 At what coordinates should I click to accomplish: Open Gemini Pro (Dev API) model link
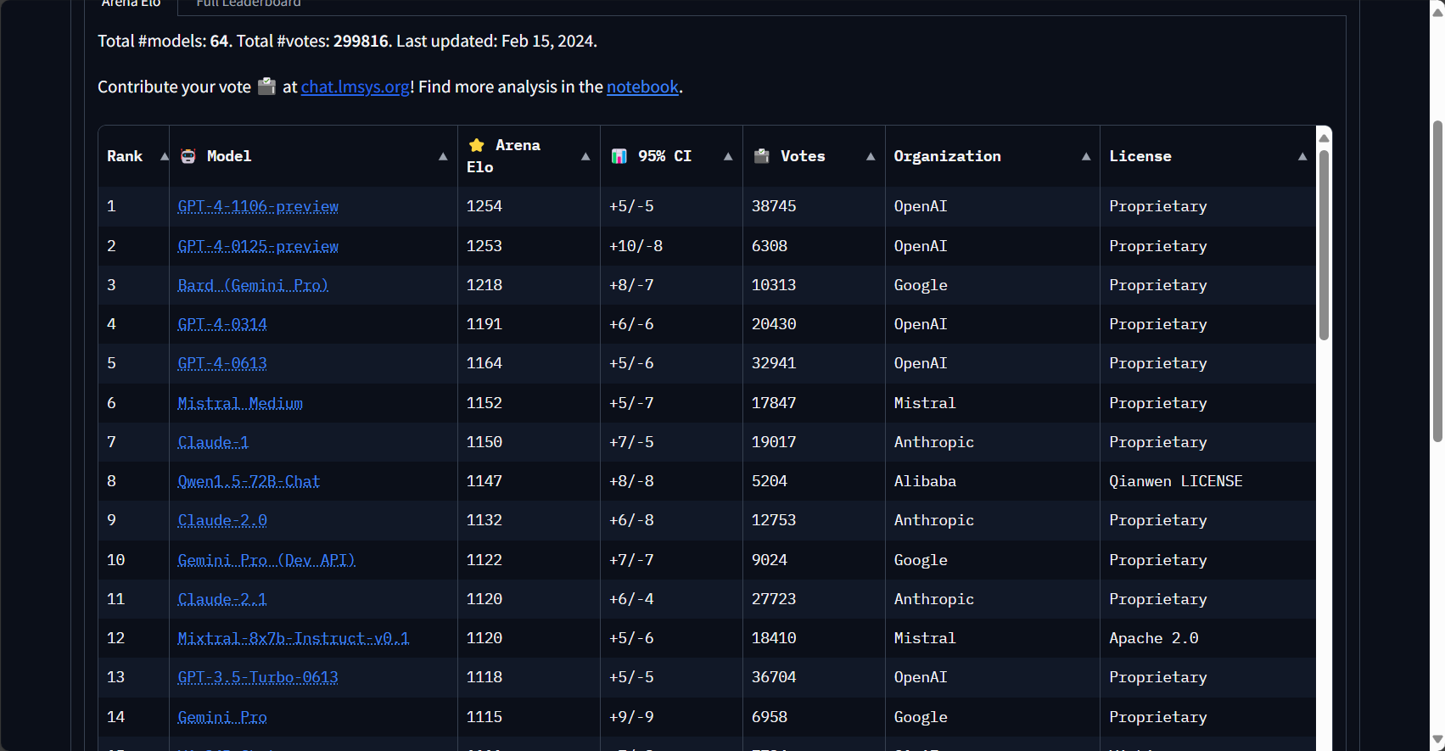pyautogui.click(x=266, y=560)
